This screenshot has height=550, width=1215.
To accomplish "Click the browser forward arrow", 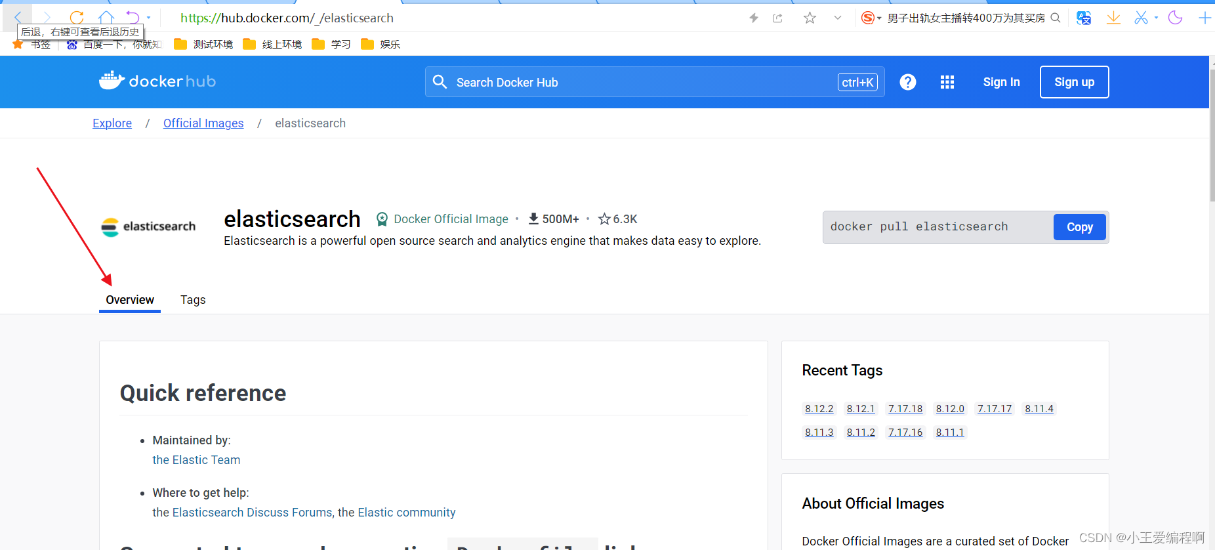I will [x=47, y=17].
